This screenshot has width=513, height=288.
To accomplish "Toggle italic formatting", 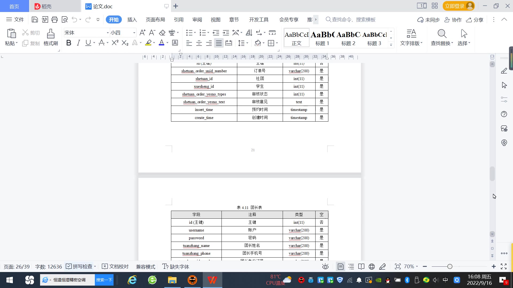I will point(78,43).
